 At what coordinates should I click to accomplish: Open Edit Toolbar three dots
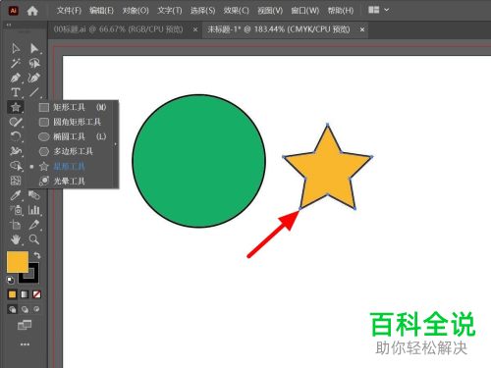click(25, 344)
